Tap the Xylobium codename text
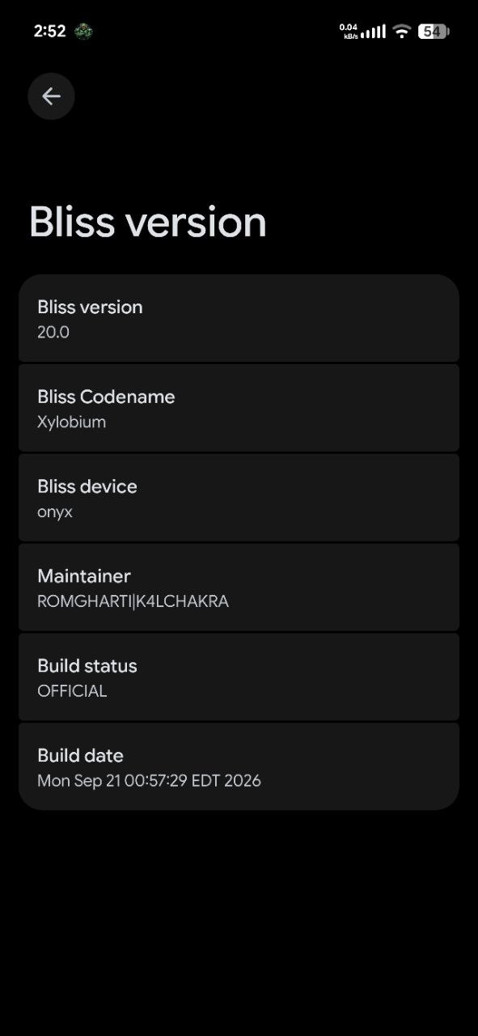The image size is (478, 1036). [x=71, y=422]
